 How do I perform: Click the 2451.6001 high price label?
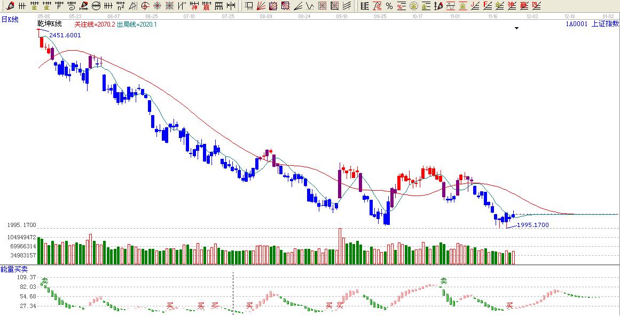pyautogui.click(x=65, y=35)
